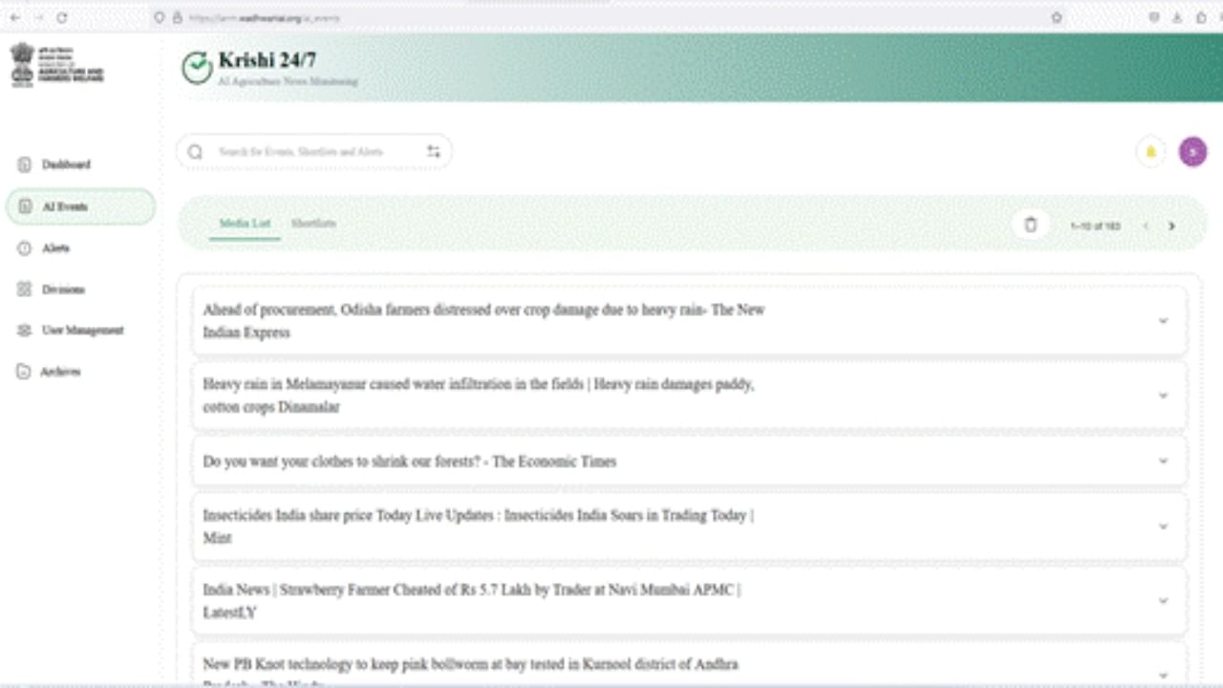Open the notification bell
The width and height of the screenshot is (1223, 688).
[x=1150, y=152]
